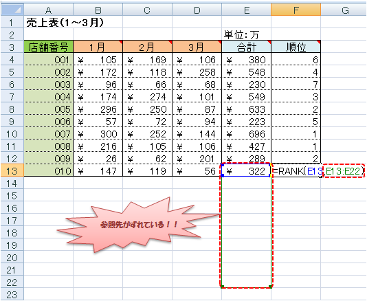Click total cell ¥223
This screenshot has width=367, height=301.
pyautogui.click(x=247, y=122)
